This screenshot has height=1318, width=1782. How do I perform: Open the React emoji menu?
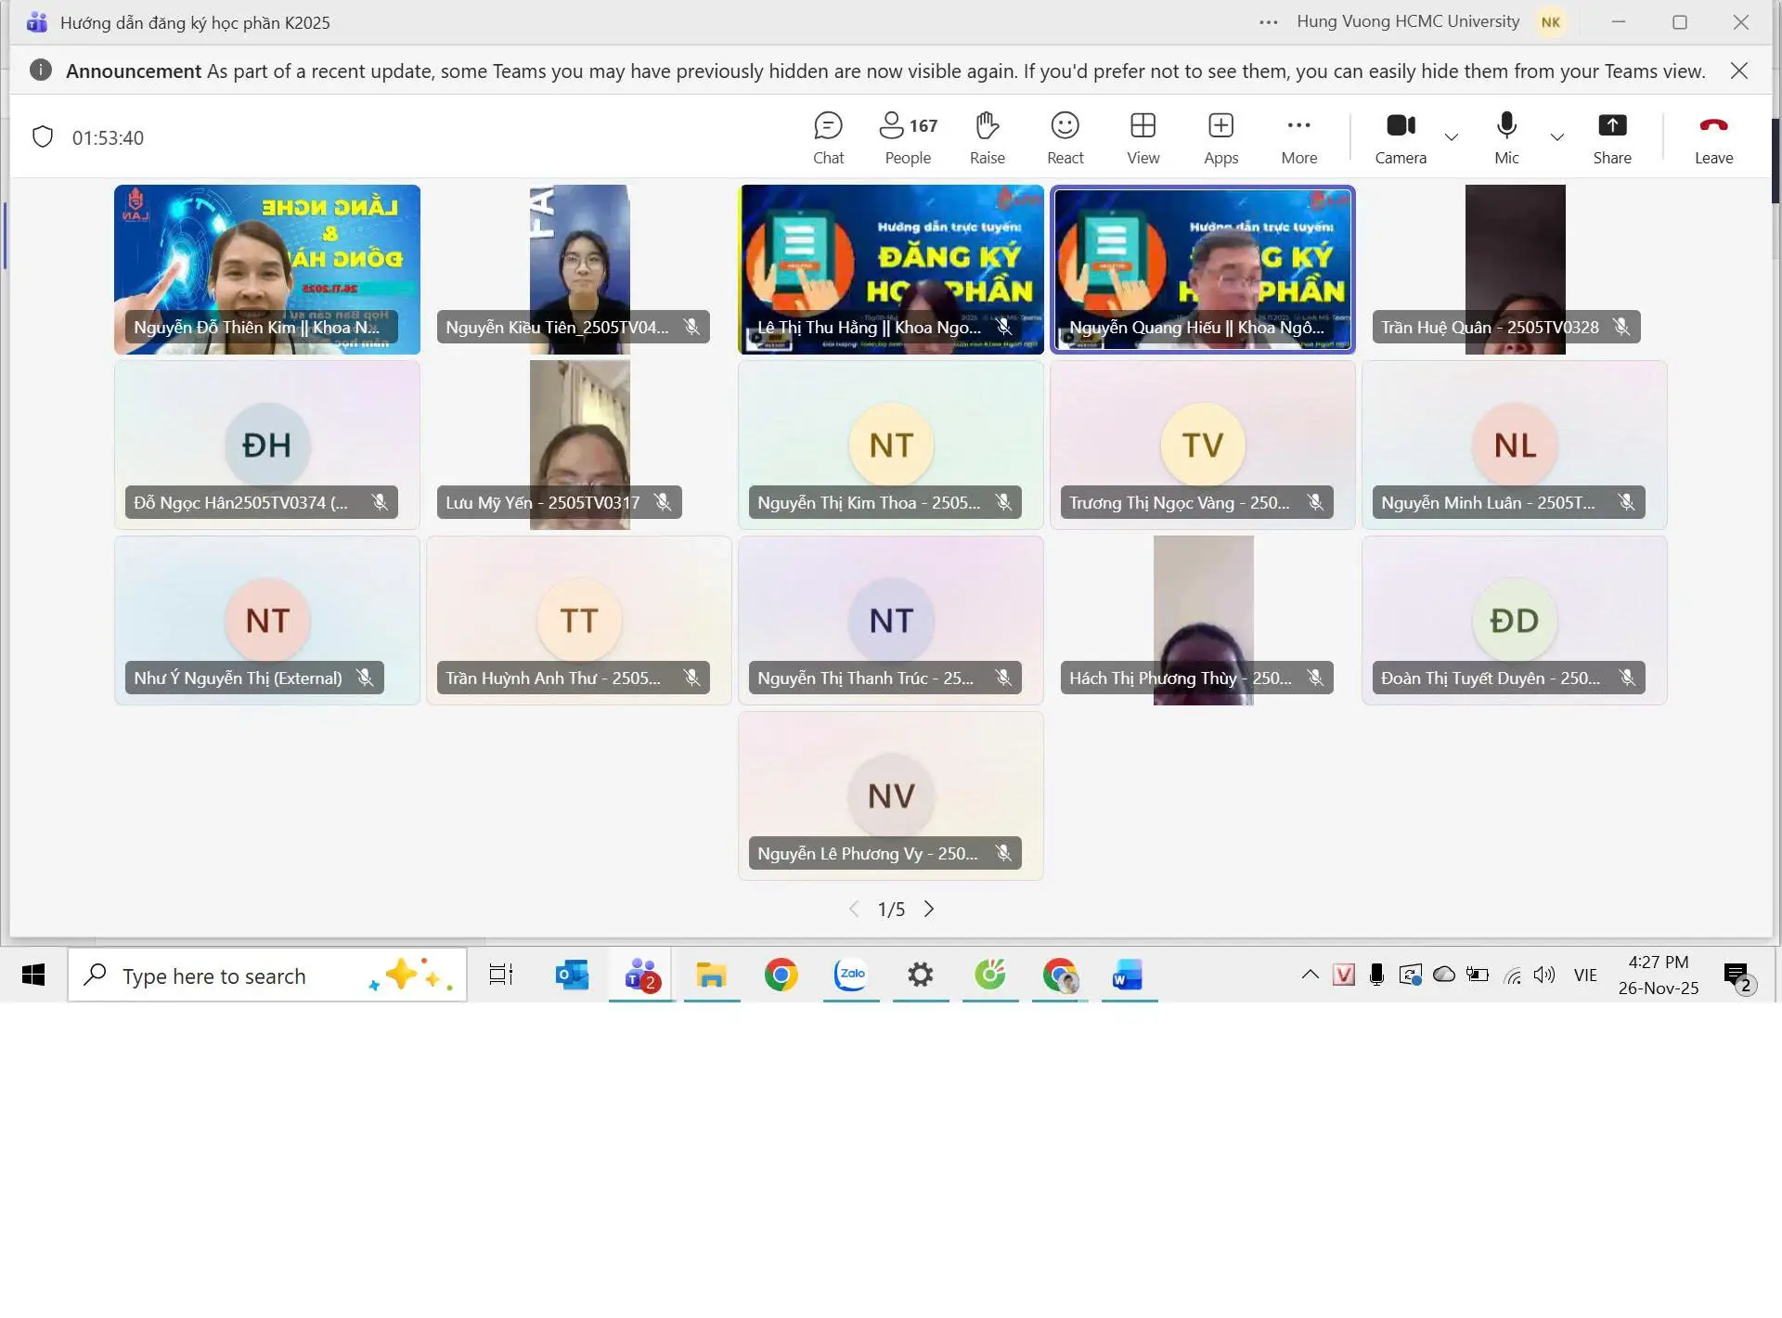click(x=1065, y=137)
